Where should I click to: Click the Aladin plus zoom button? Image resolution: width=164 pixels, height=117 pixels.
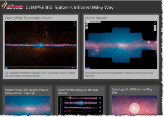coord(155,26)
